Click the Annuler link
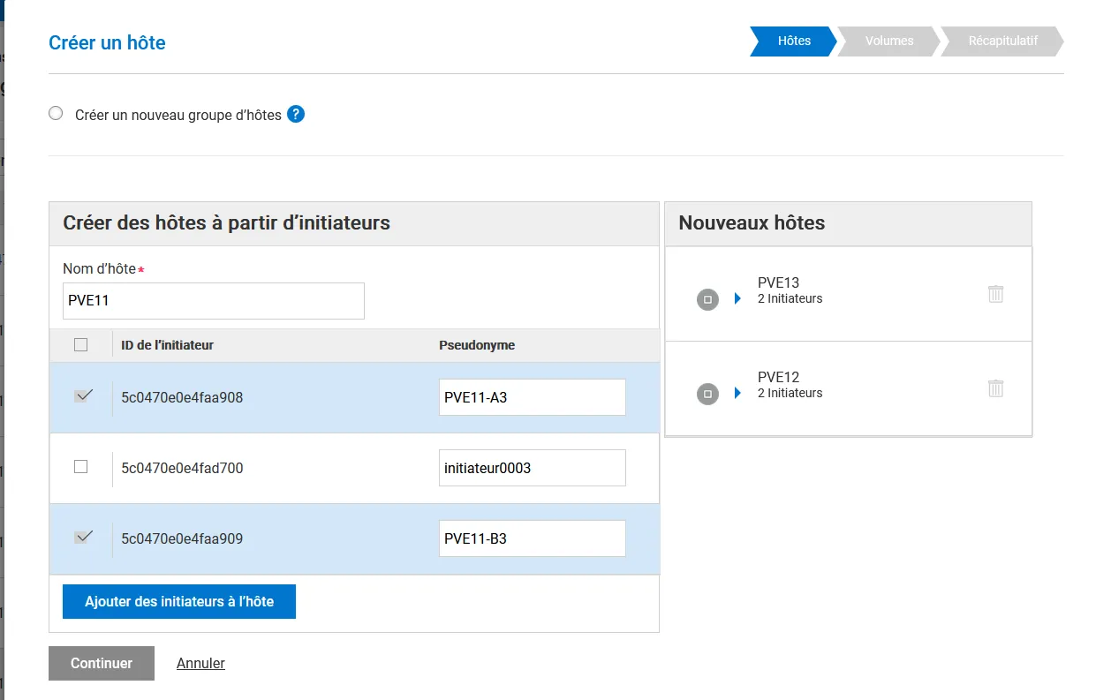 click(200, 663)
